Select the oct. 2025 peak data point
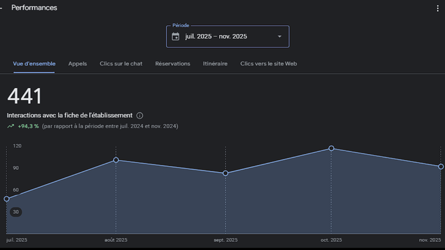Image resolution: width=445 pixels, height=250 pixels. pos(331,148)
